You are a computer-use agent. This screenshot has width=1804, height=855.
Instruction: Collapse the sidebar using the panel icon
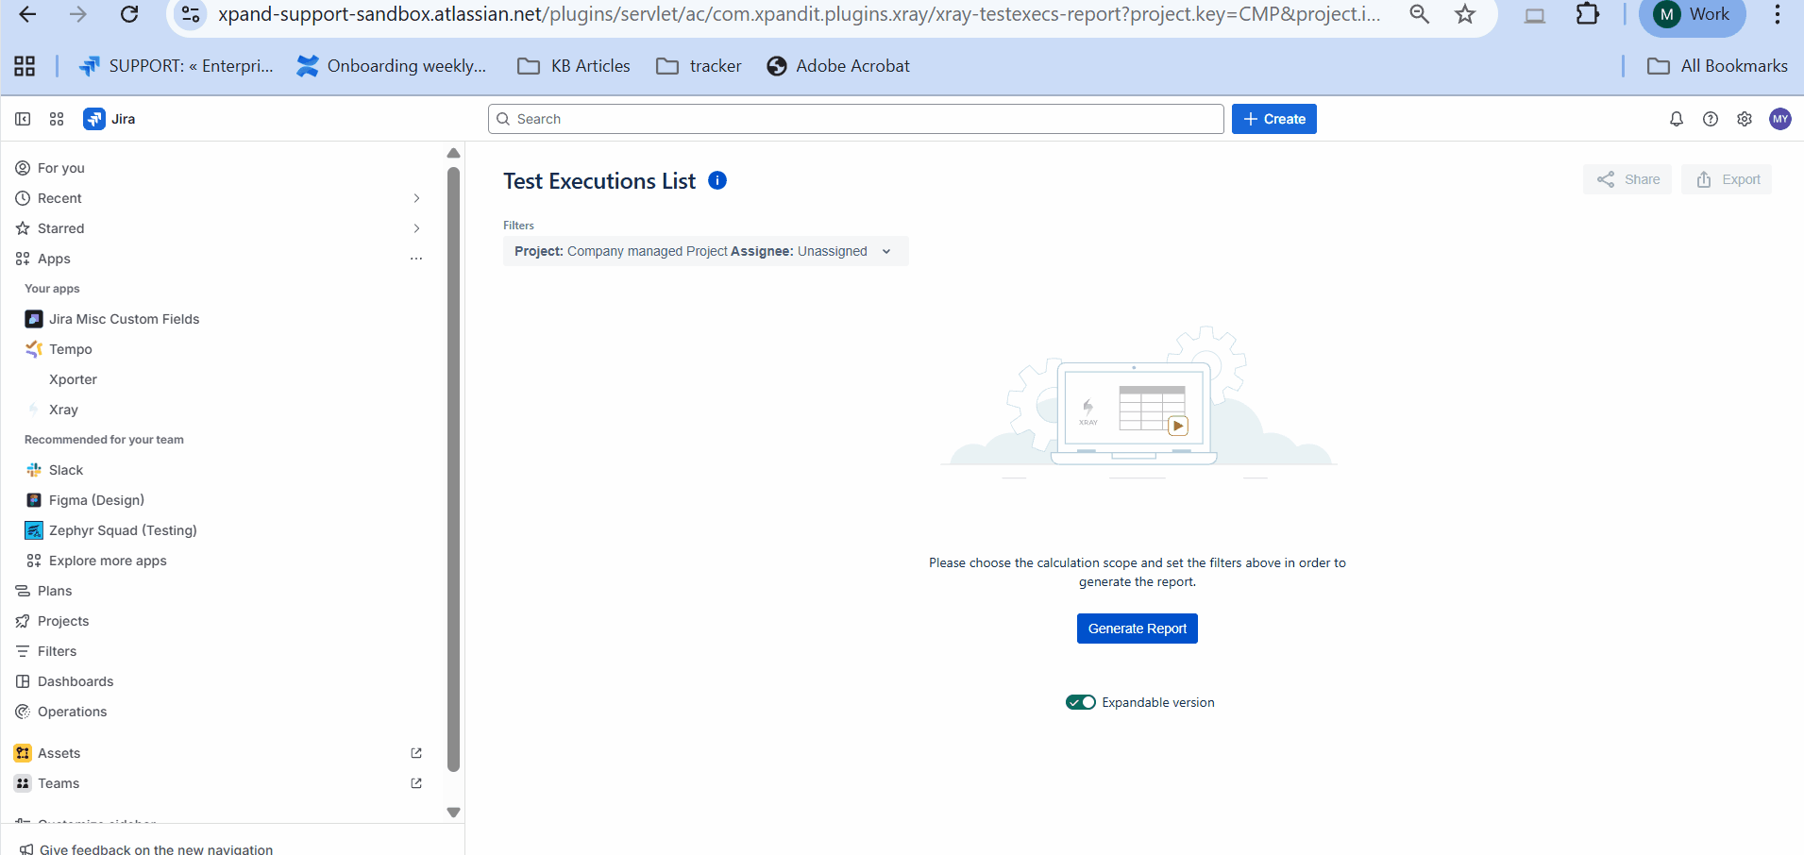[23, 119]
